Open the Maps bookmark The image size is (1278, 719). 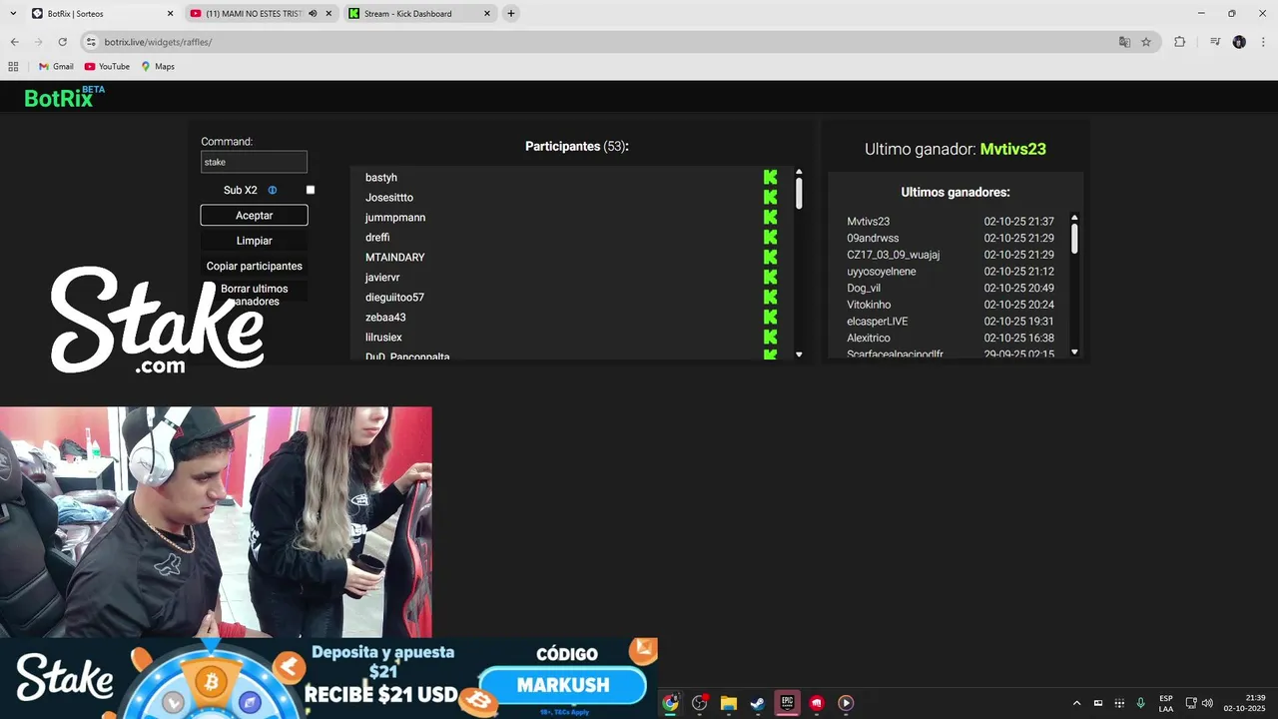coord(158,66)
